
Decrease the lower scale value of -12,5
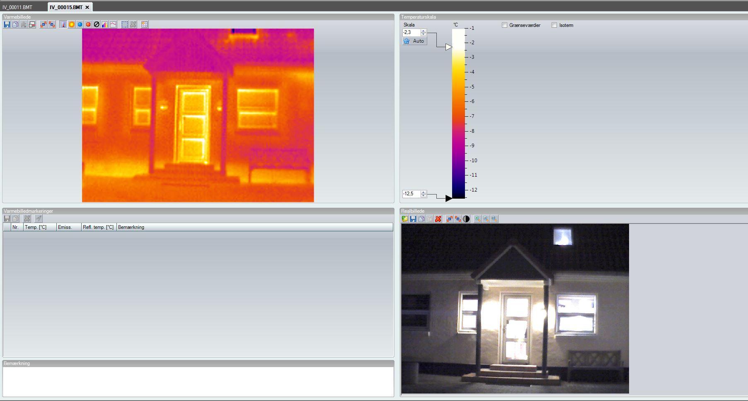click(423, 195)
